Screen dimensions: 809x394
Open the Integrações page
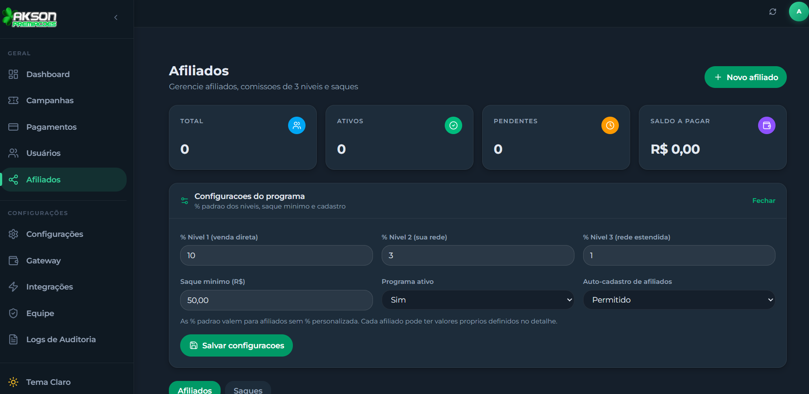point(64,286)
